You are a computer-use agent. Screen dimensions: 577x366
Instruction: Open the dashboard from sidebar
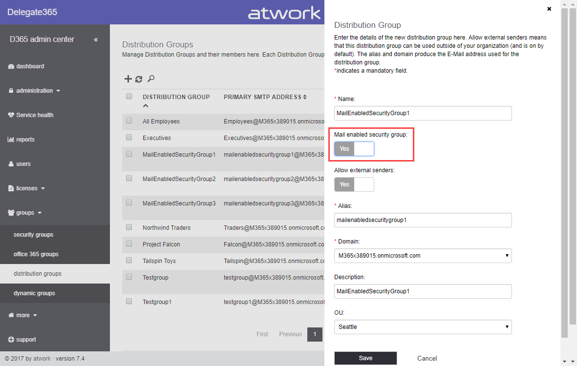[x=30, y=66]
